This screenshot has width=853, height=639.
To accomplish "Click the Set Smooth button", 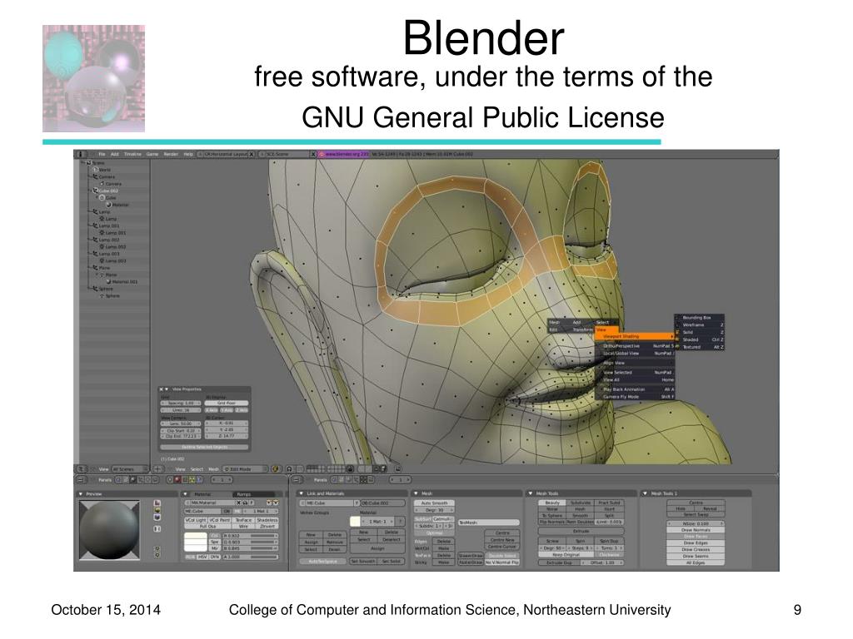I will [x=363, y=562].
